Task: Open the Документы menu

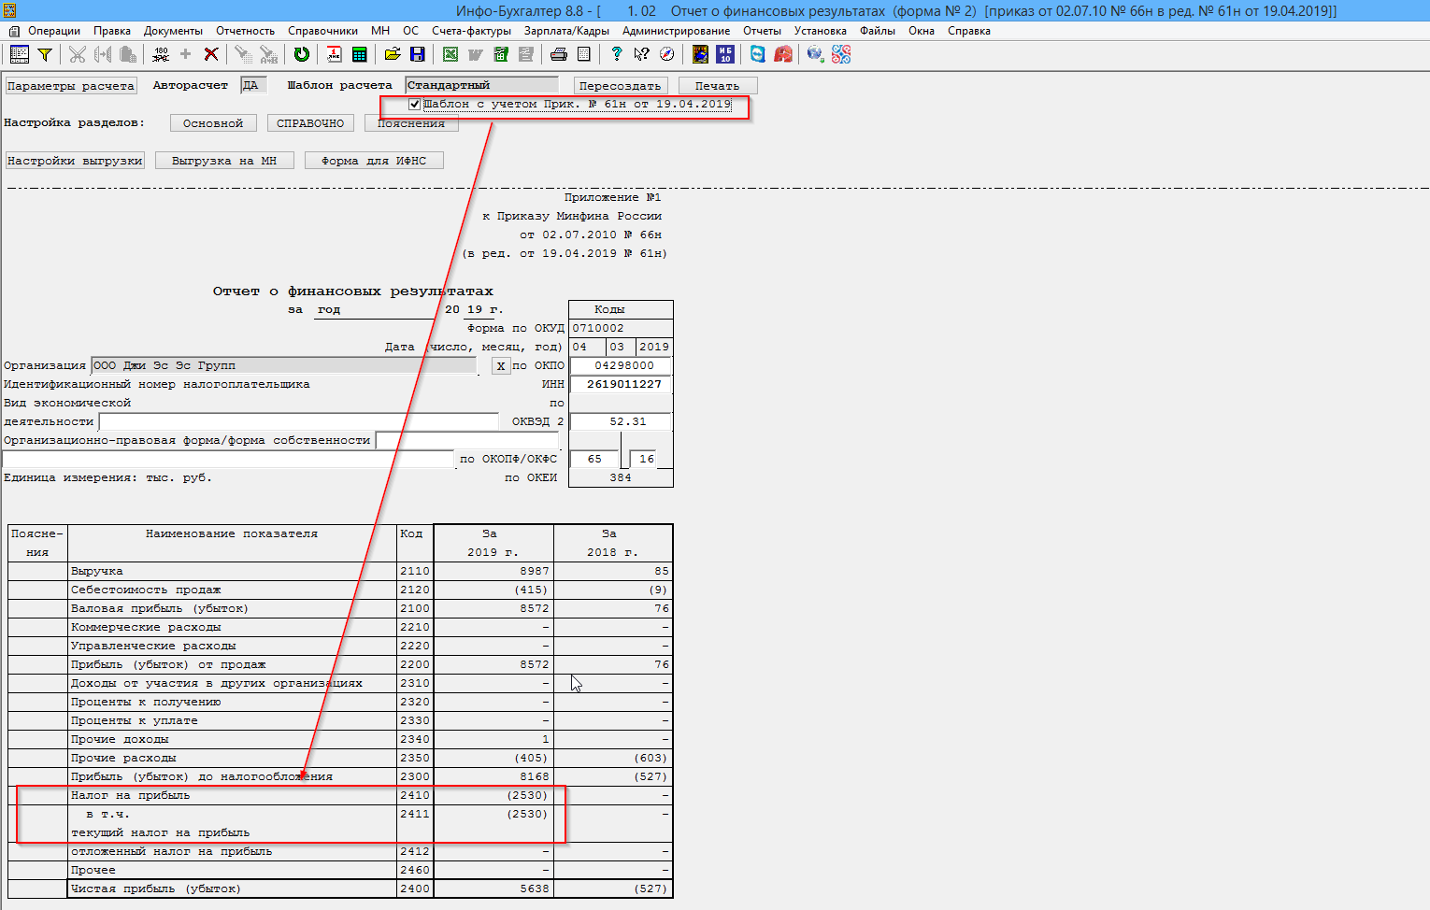Action: click(173, 31)
